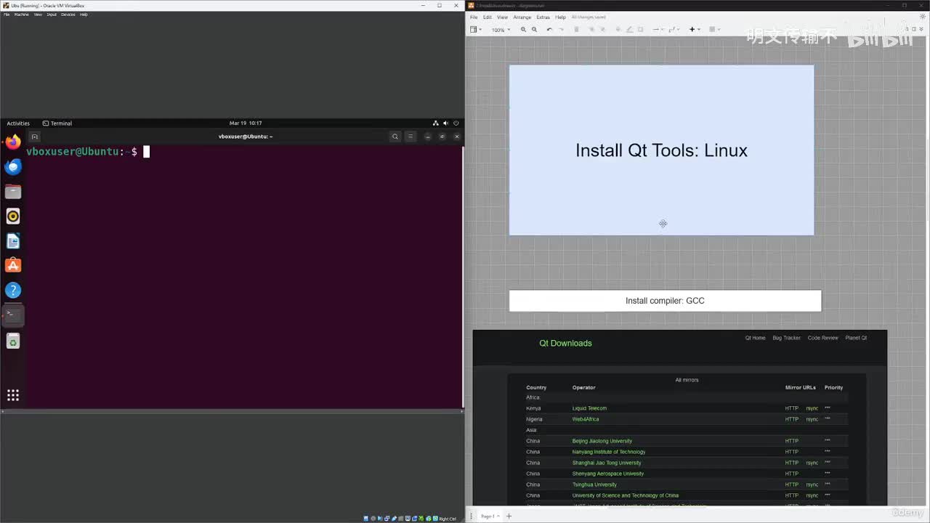The image size is (930, 523).
Task: Open the terminal hamburger menu
Action: point(411,137)
